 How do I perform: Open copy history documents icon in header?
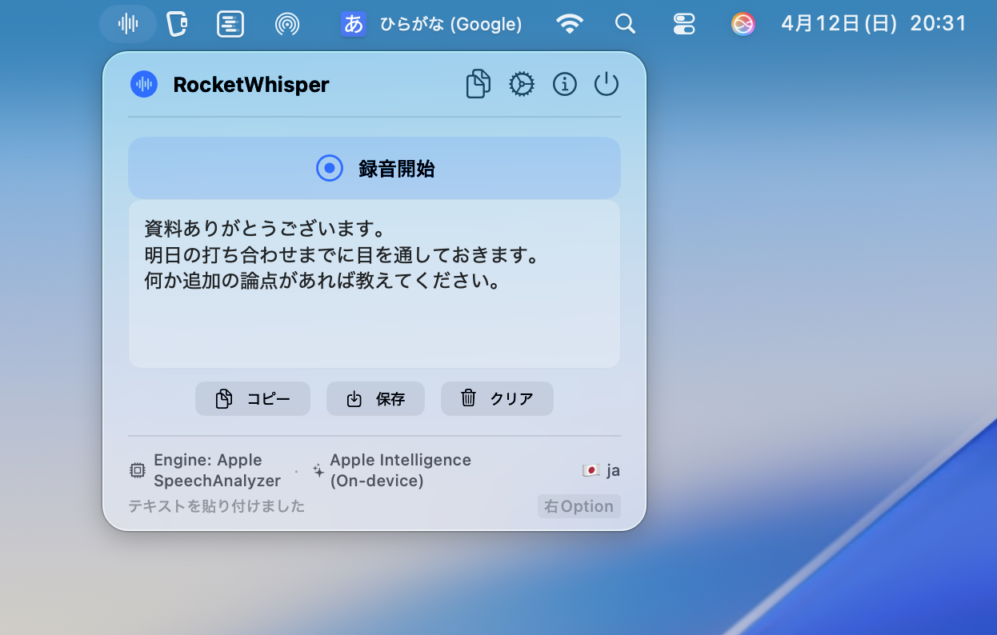click(x=478, y=84)
